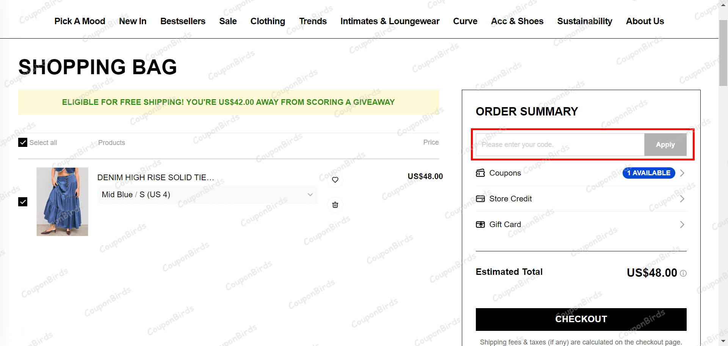Open the Clothing menu

pyautogui.click(x=268, y=21)
